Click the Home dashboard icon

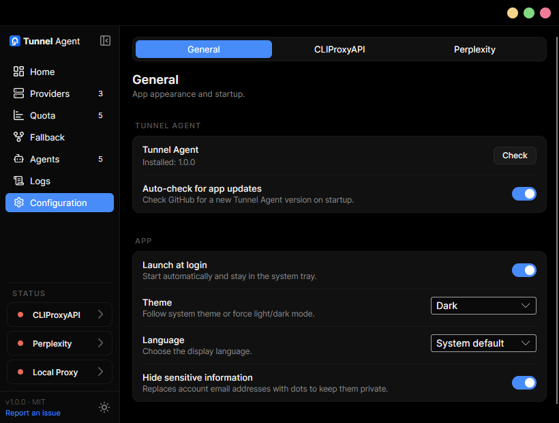click(18, 72)
